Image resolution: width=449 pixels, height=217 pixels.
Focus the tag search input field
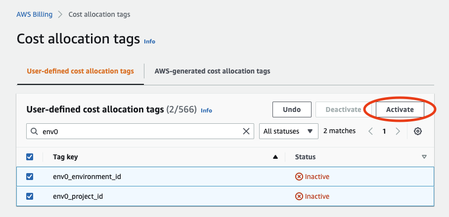[138, 131]
